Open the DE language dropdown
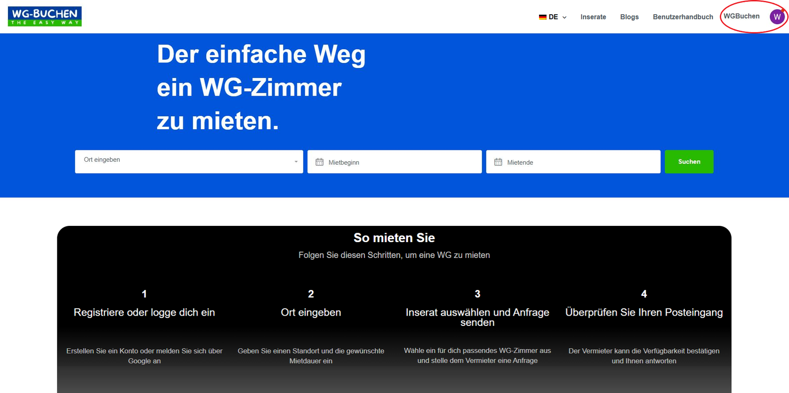Viewport: 789px width, 393px height. click(553, 17)
